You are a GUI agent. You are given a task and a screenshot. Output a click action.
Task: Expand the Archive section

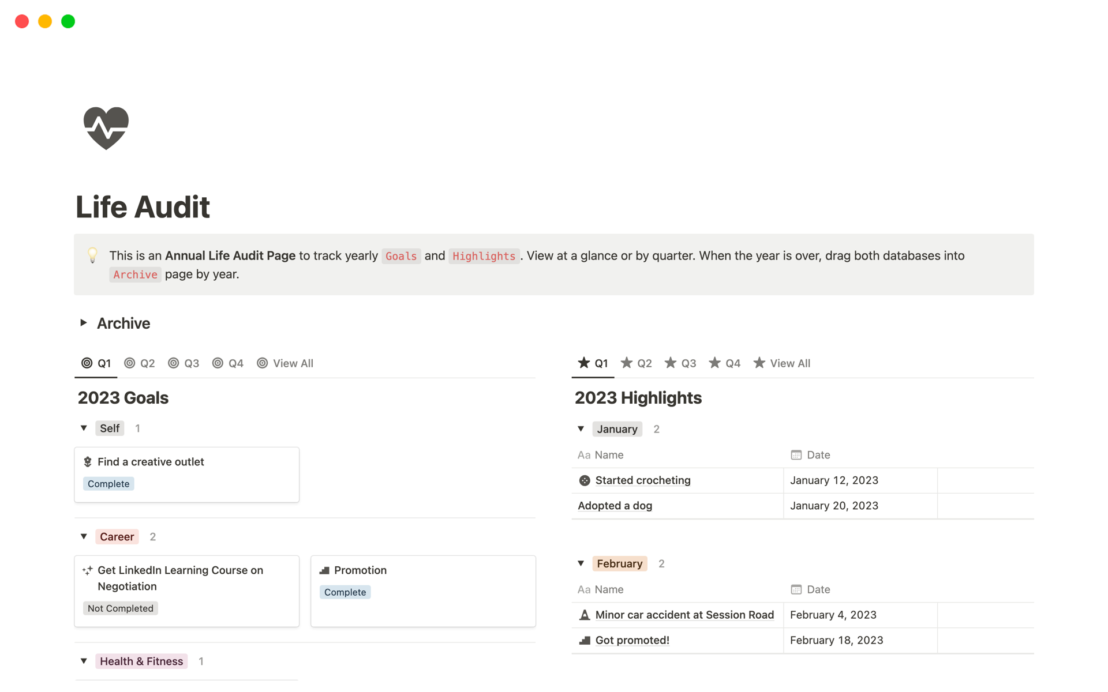(x=83, y=323)
